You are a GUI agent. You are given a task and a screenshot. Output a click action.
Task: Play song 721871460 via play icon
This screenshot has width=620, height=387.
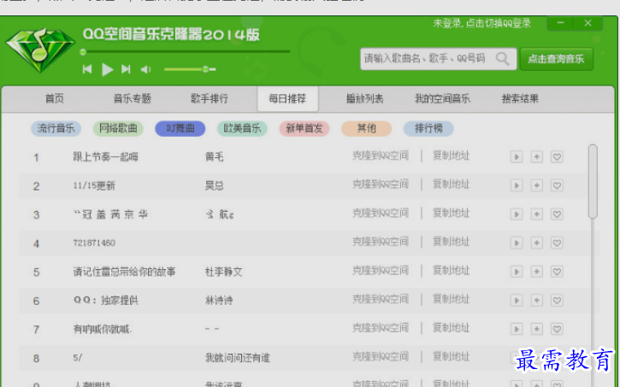tap(517, 243)
